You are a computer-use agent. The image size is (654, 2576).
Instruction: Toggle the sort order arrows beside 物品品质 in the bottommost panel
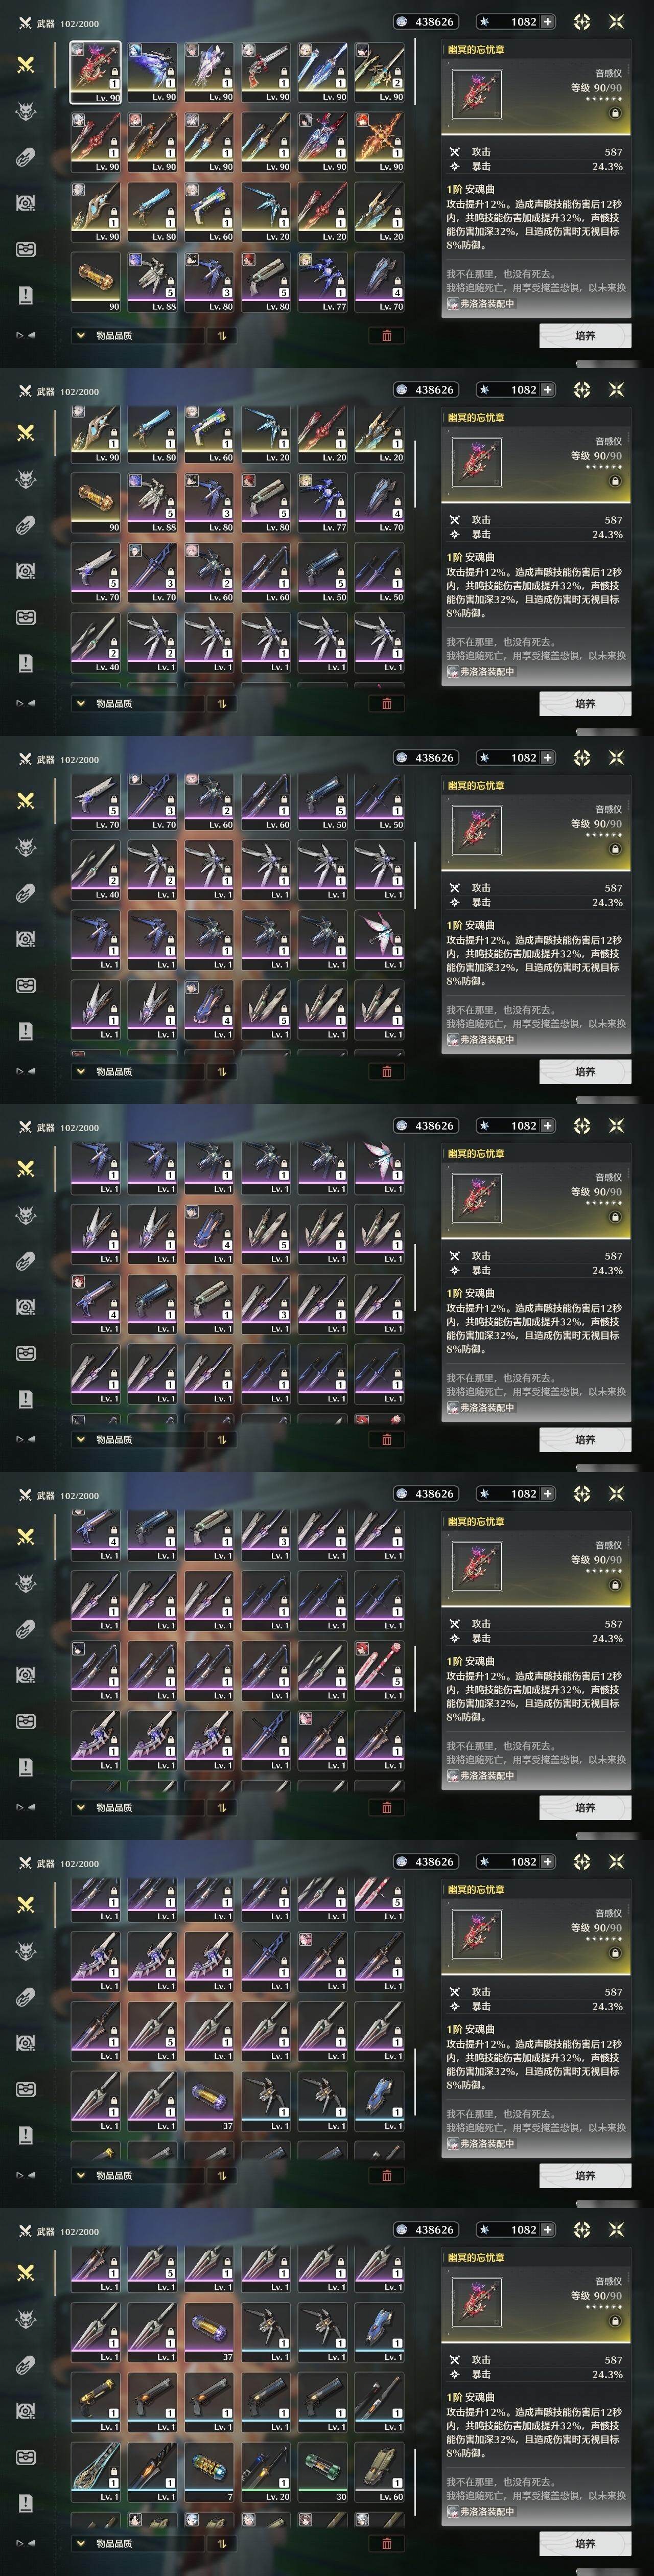pyautogui.click(x=222, y=2543)
